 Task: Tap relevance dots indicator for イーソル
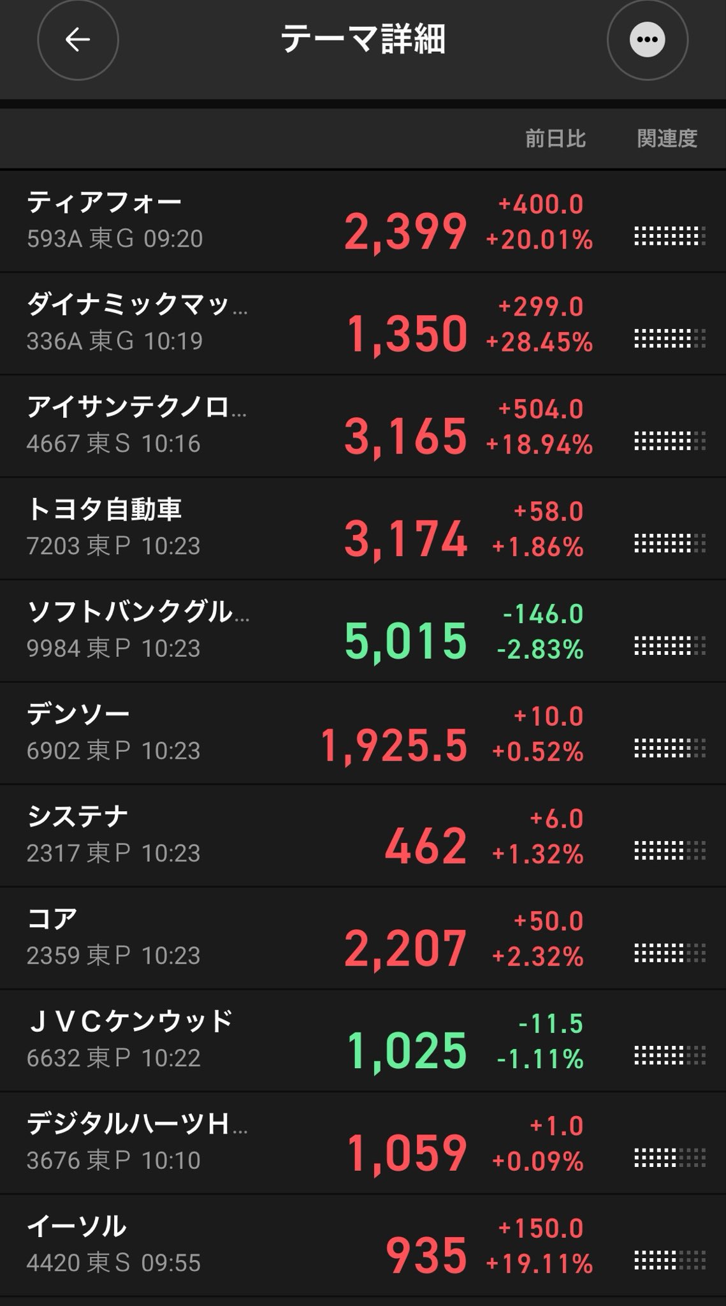pos(670,1260)
